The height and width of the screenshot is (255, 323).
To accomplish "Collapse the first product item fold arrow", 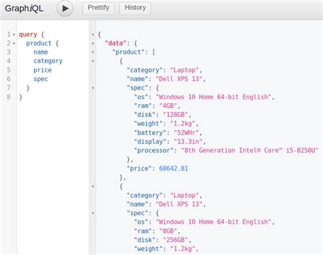I will pyautogui.click(x=93, y=61).
